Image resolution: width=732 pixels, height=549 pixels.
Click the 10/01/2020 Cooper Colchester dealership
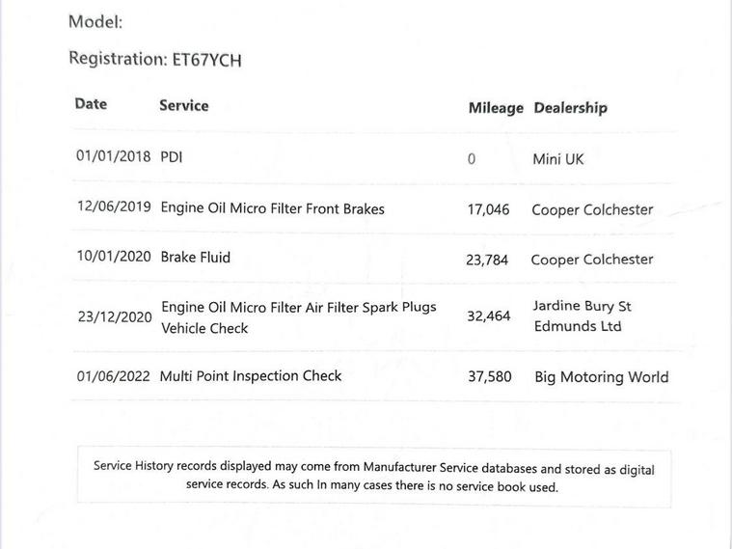(x=591, y=260)
